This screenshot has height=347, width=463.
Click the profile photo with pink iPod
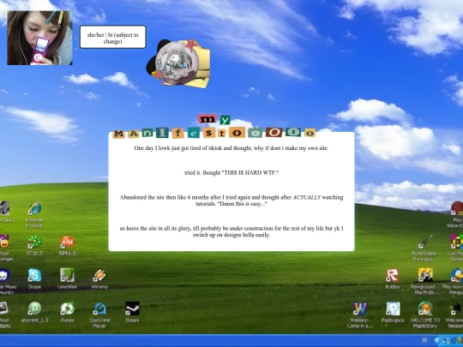tap(39, 38)
